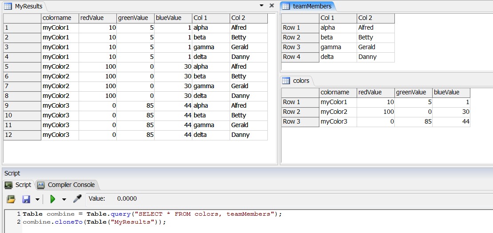Select Row 2 header in colors table
This screenshot has width=493, height=233.
[x=300, y=112]
